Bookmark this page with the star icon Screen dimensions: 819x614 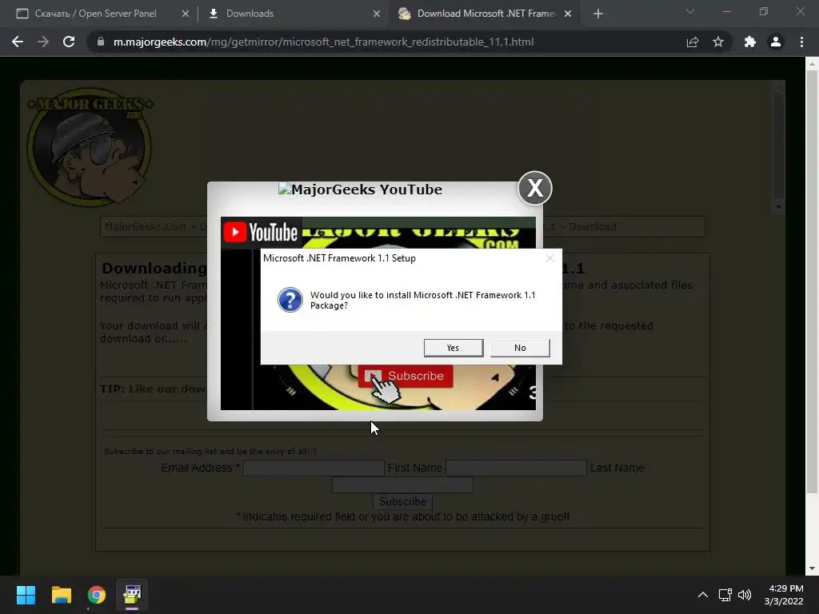click(x=718, y=42)
